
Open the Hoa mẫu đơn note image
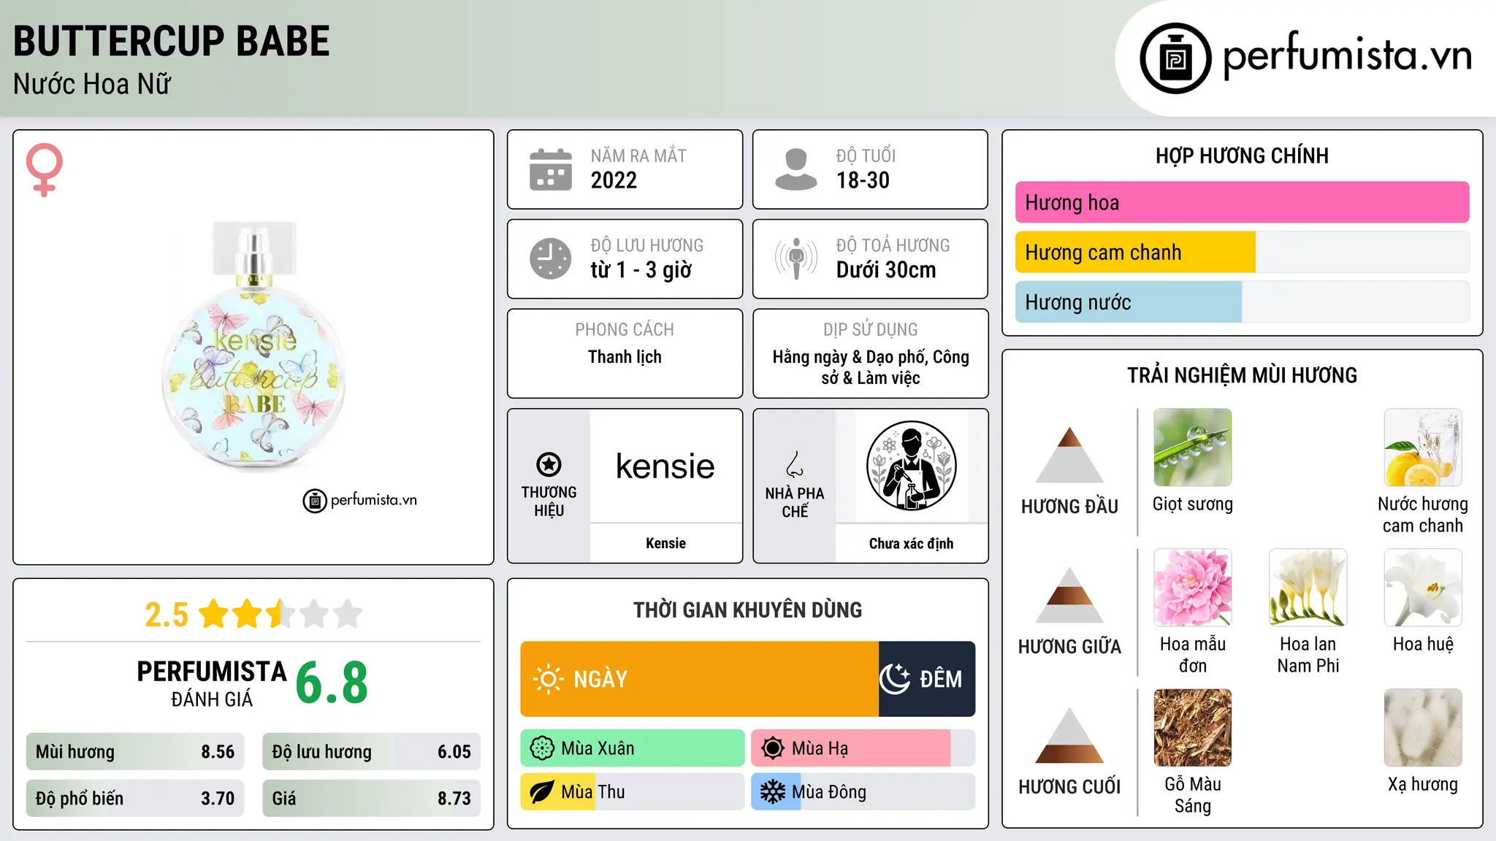pos(1192,588)
